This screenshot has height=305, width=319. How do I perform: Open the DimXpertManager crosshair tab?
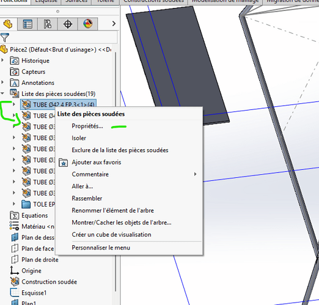click(x=68, y=24)
